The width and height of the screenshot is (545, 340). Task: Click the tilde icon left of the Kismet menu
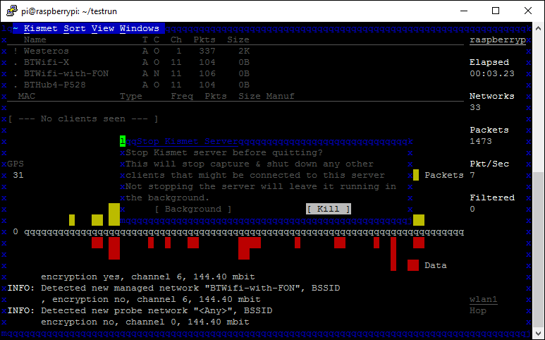tap(16, 29)
